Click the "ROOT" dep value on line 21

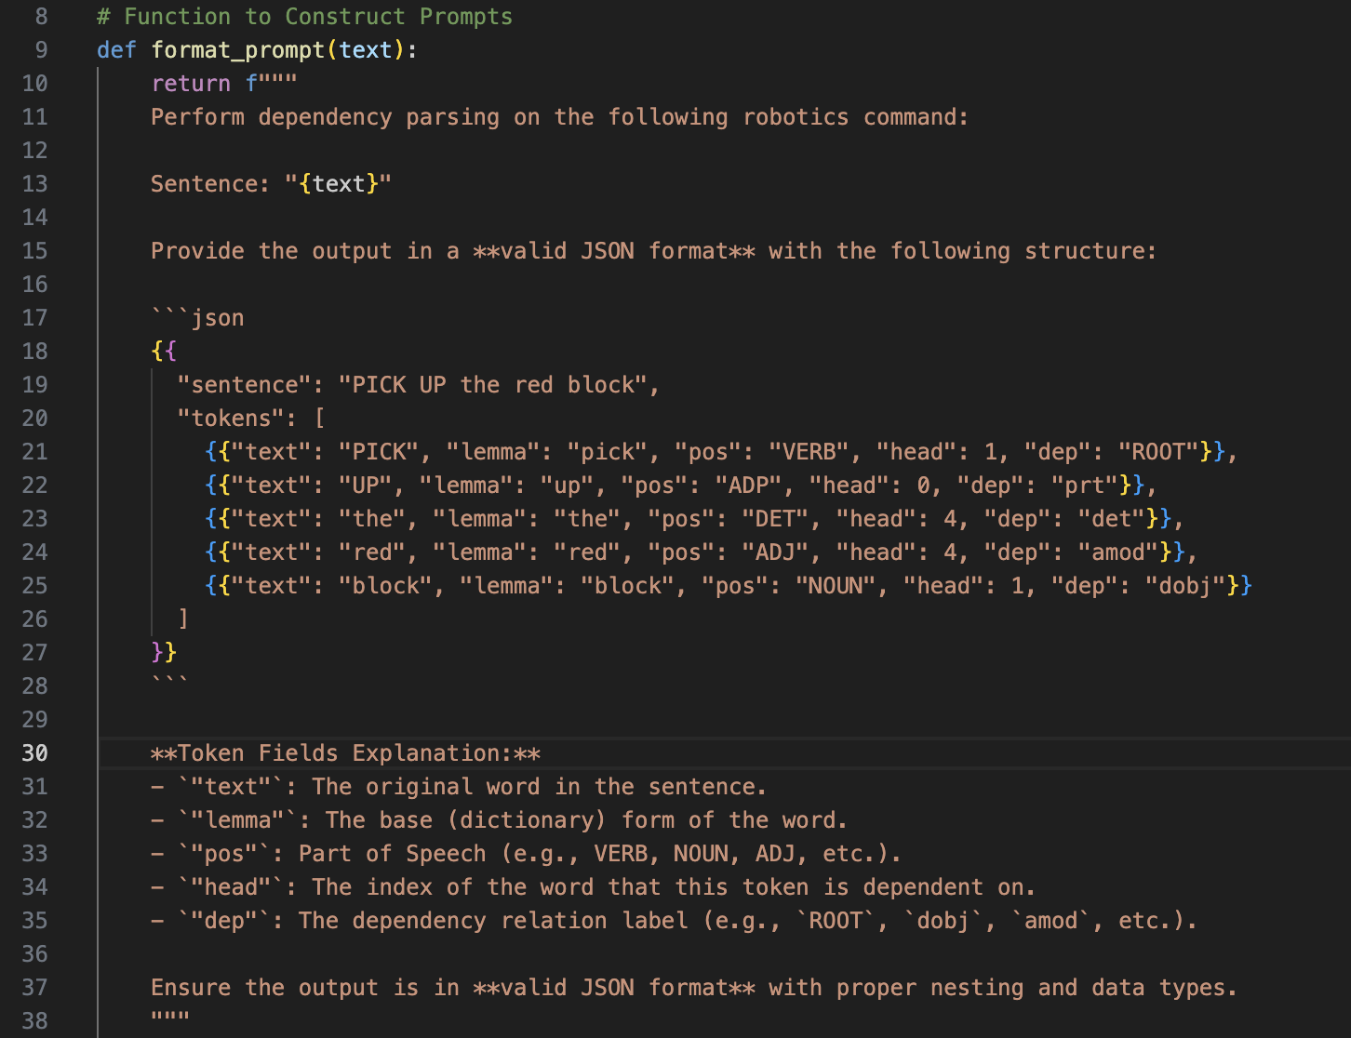(x=1157, y=452)
